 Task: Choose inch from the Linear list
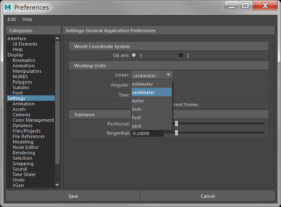[152, 109]
